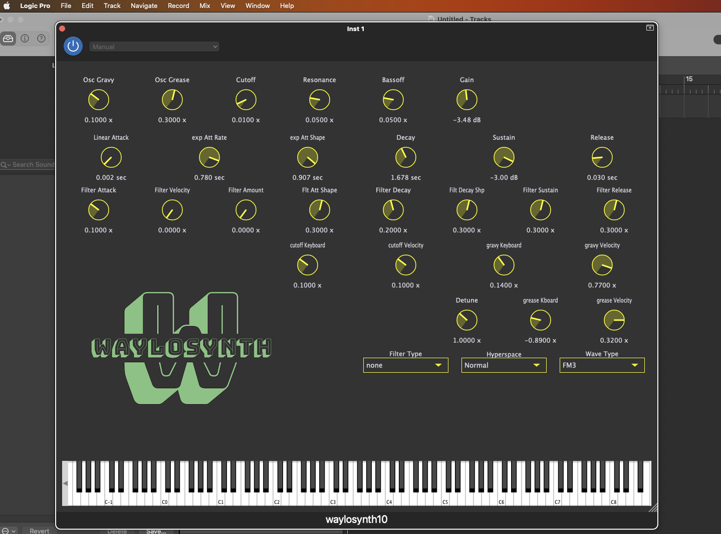This screenshot has height=534, width=721.
Task: Click the Decay knob
Action: (x=406, y=157)
